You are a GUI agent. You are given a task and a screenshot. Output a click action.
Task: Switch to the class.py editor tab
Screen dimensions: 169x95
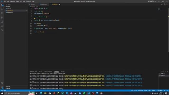[x=33, y=4]
